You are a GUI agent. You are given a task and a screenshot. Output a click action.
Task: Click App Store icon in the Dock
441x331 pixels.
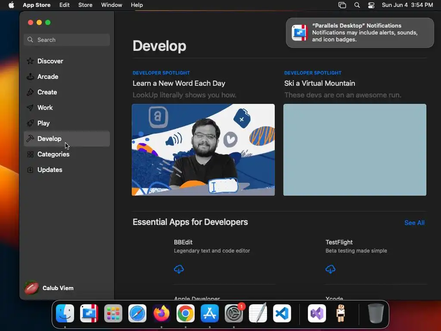tap(210, 313)
